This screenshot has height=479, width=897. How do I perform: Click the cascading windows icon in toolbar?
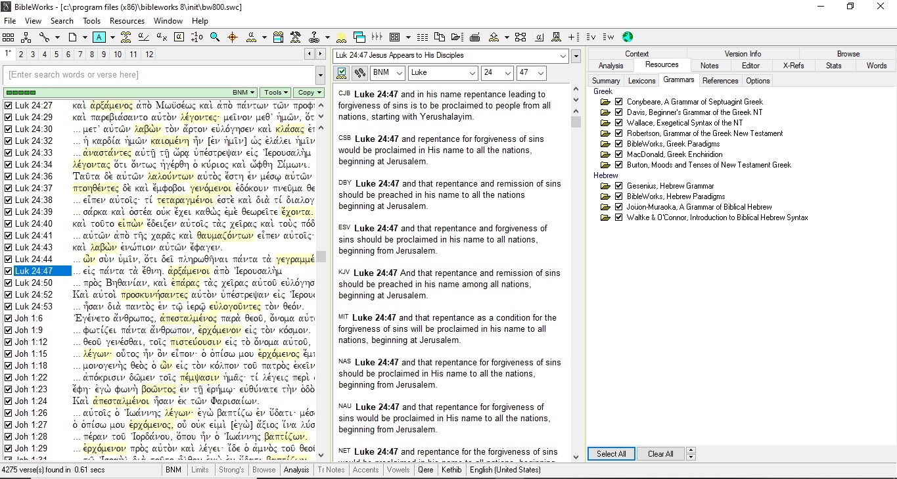(359, 37)
